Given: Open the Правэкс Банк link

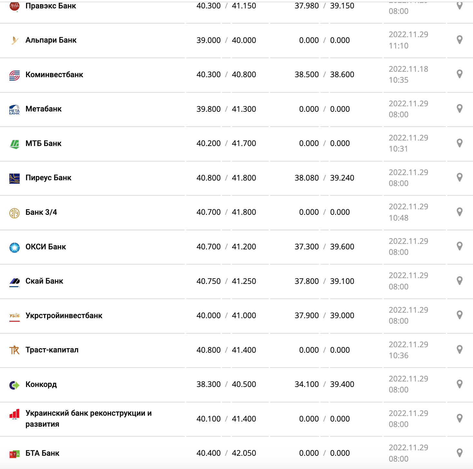Looking at the screenshot, I should [51, 6].
